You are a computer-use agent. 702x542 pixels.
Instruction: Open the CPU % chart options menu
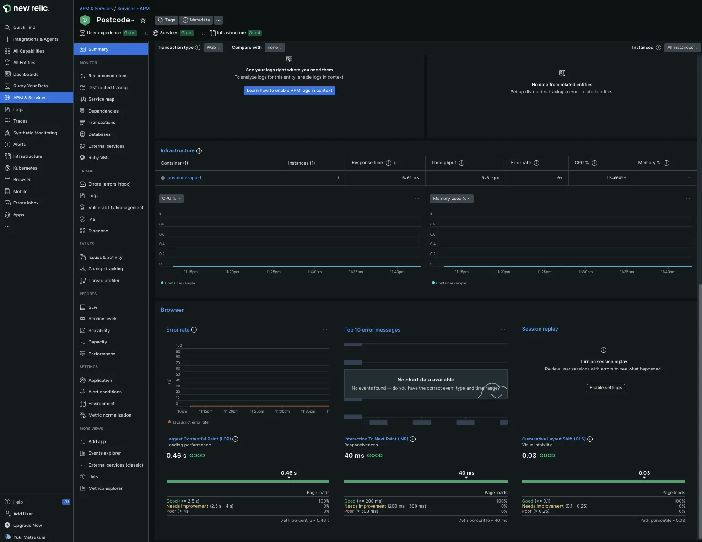click(x=417, y=199)
